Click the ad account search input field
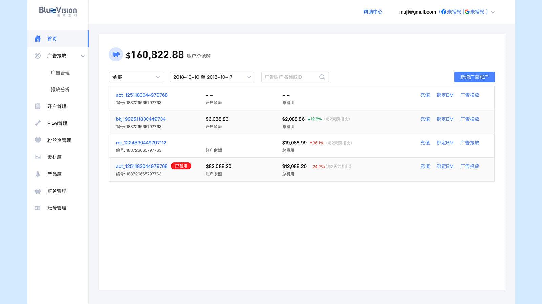 (x=291, y=77)
